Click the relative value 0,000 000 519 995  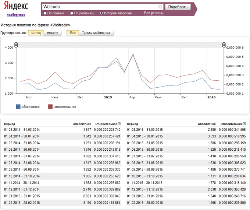tap(232, 136)
